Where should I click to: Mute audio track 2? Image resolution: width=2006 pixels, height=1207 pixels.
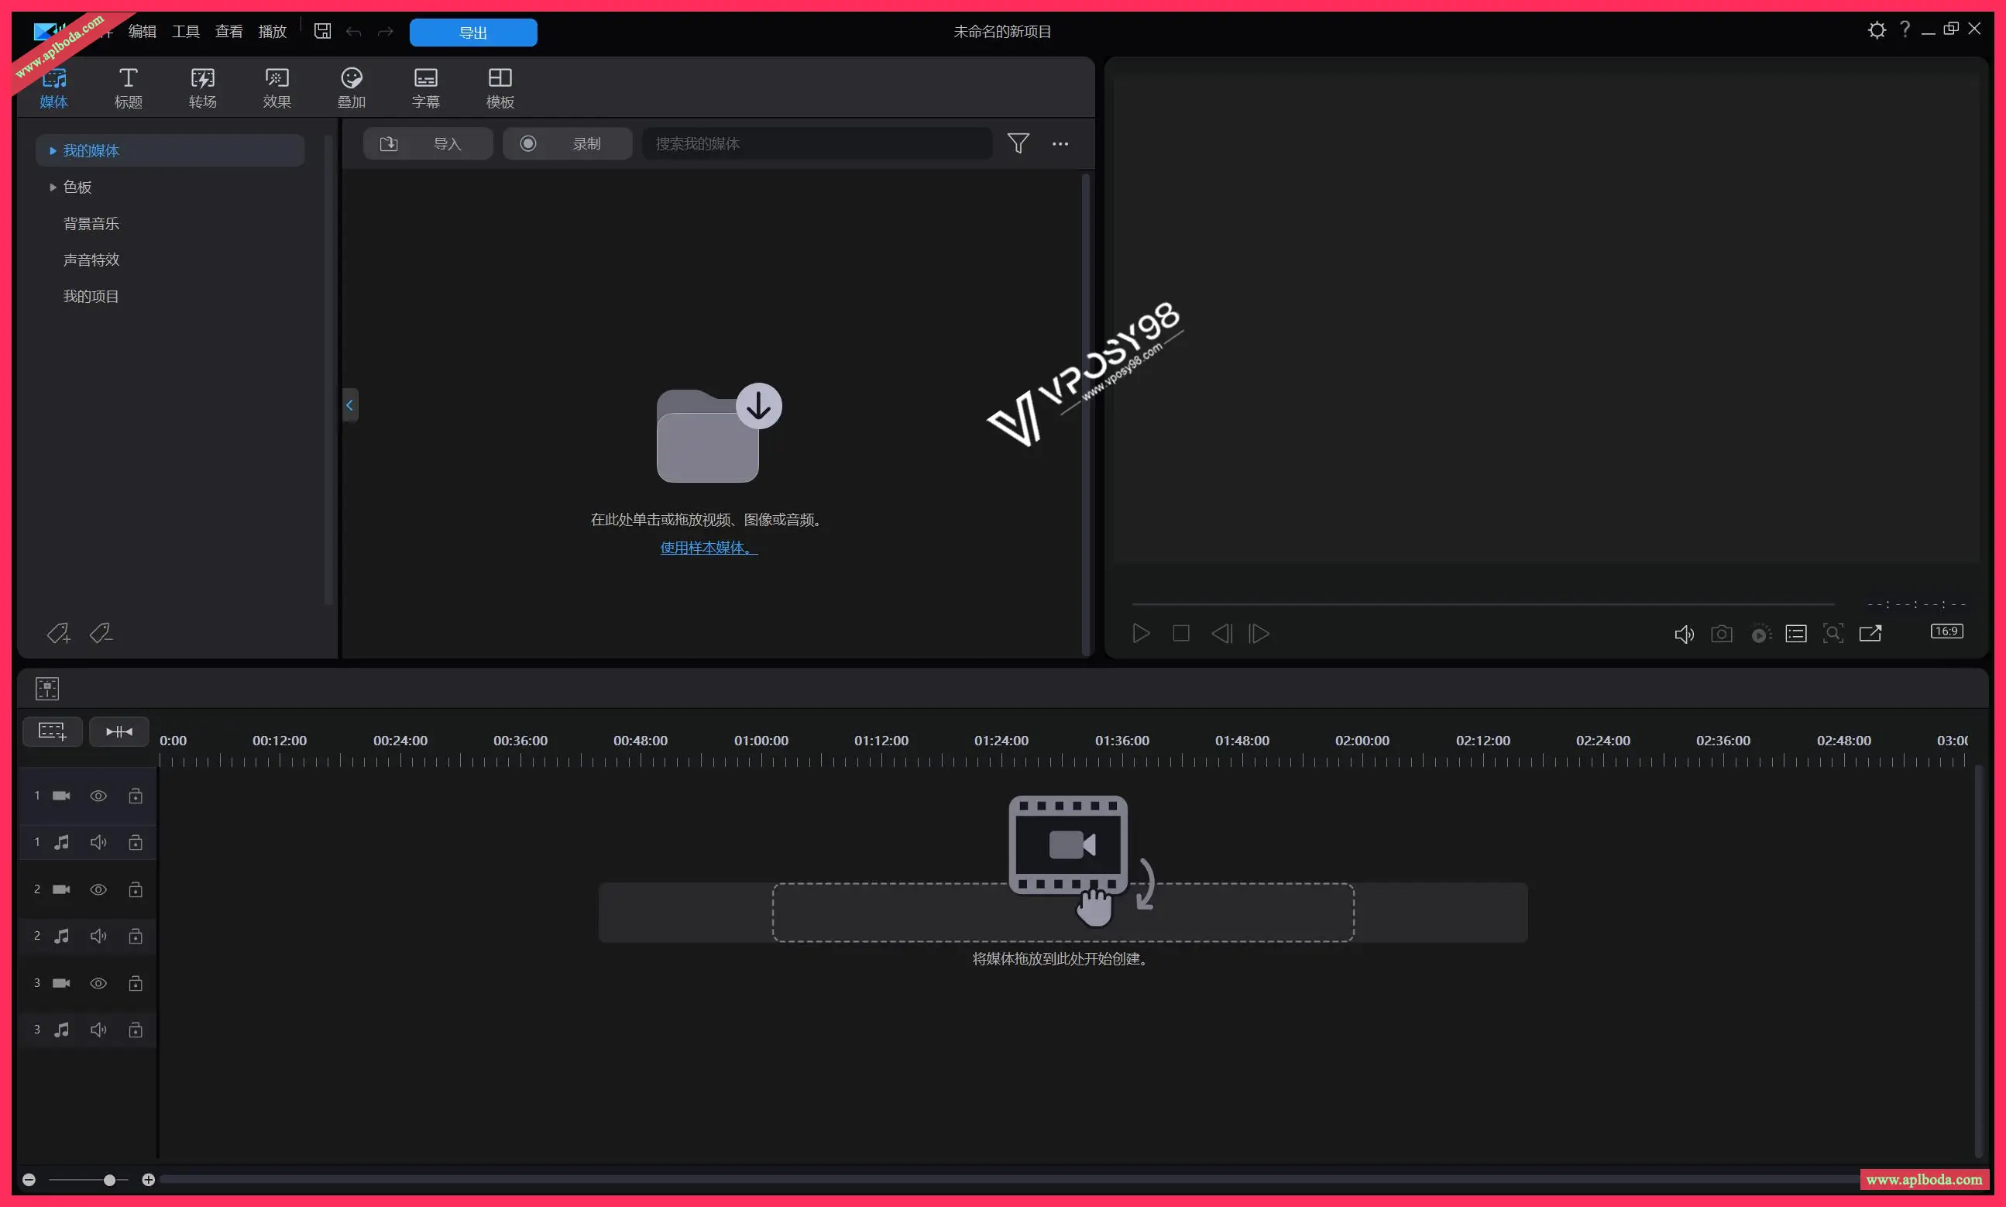(x=98, y=935)
